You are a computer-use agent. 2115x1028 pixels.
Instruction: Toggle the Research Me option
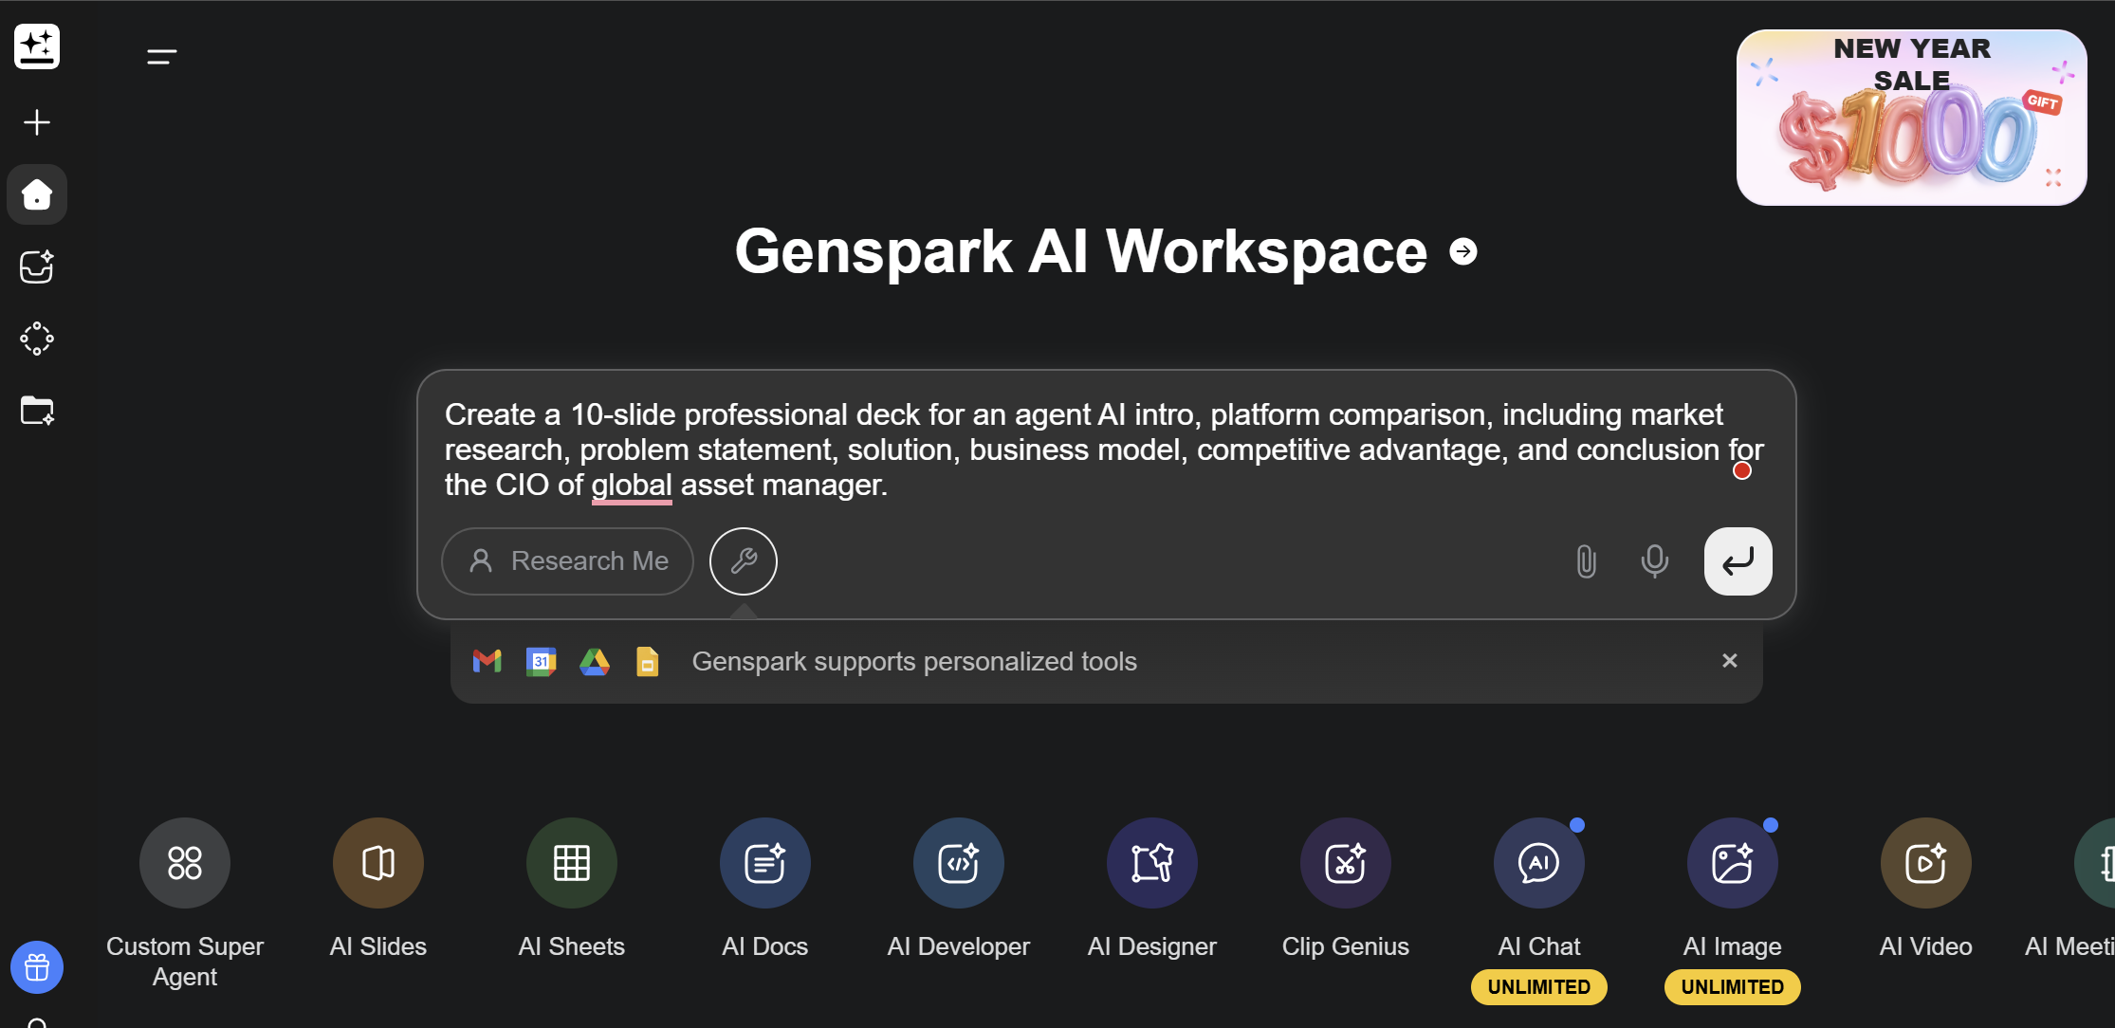click(x=567, y=561)
